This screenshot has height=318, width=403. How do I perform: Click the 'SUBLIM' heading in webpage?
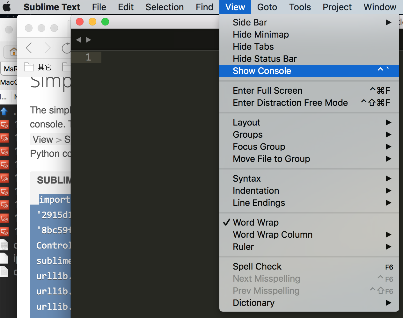[x=54, y=180]
